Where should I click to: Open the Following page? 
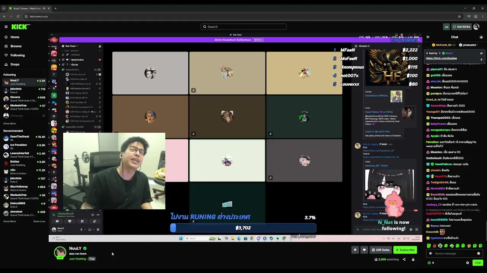pos(14,55)
